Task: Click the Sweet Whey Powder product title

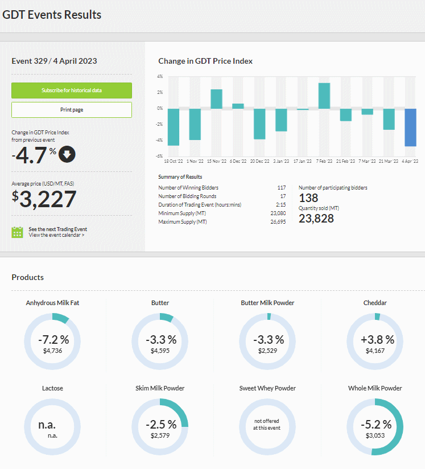Action: coord(267,388)
